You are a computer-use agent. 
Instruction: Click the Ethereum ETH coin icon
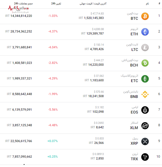(145, 32)
